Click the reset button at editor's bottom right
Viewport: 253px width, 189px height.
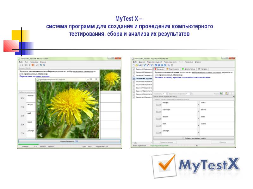(223, 142)
